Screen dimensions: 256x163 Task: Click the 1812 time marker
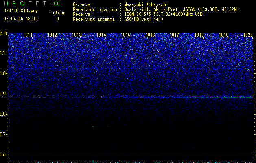tap(52, 35)
